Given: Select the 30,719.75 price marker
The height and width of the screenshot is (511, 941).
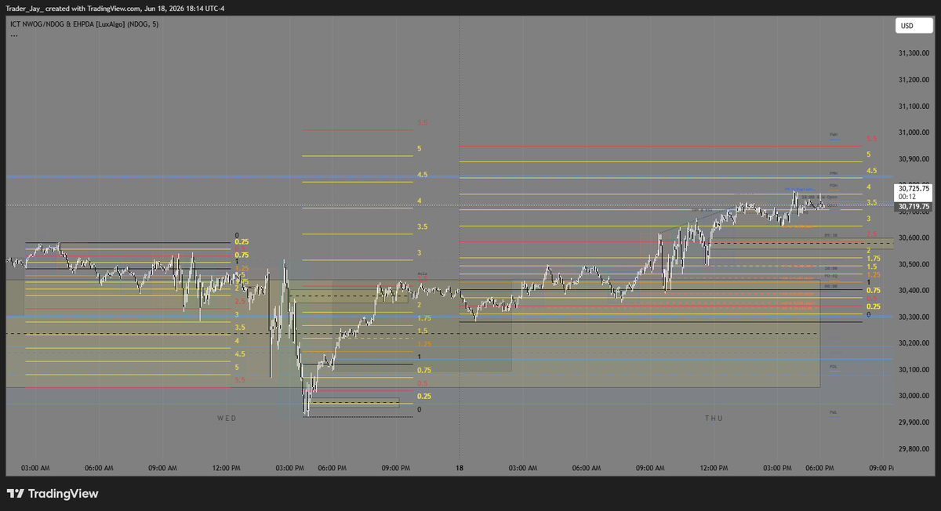Looking at the screenshot, I should click(x=914, y=207).
